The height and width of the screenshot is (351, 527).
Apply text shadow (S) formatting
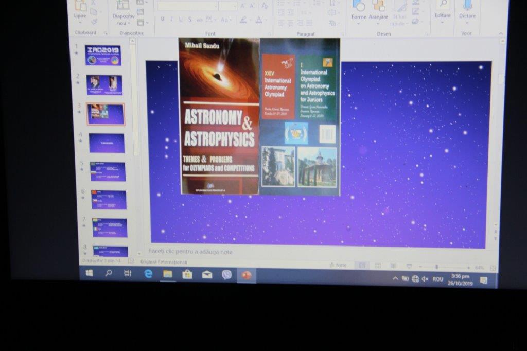(x=190, y=20)
